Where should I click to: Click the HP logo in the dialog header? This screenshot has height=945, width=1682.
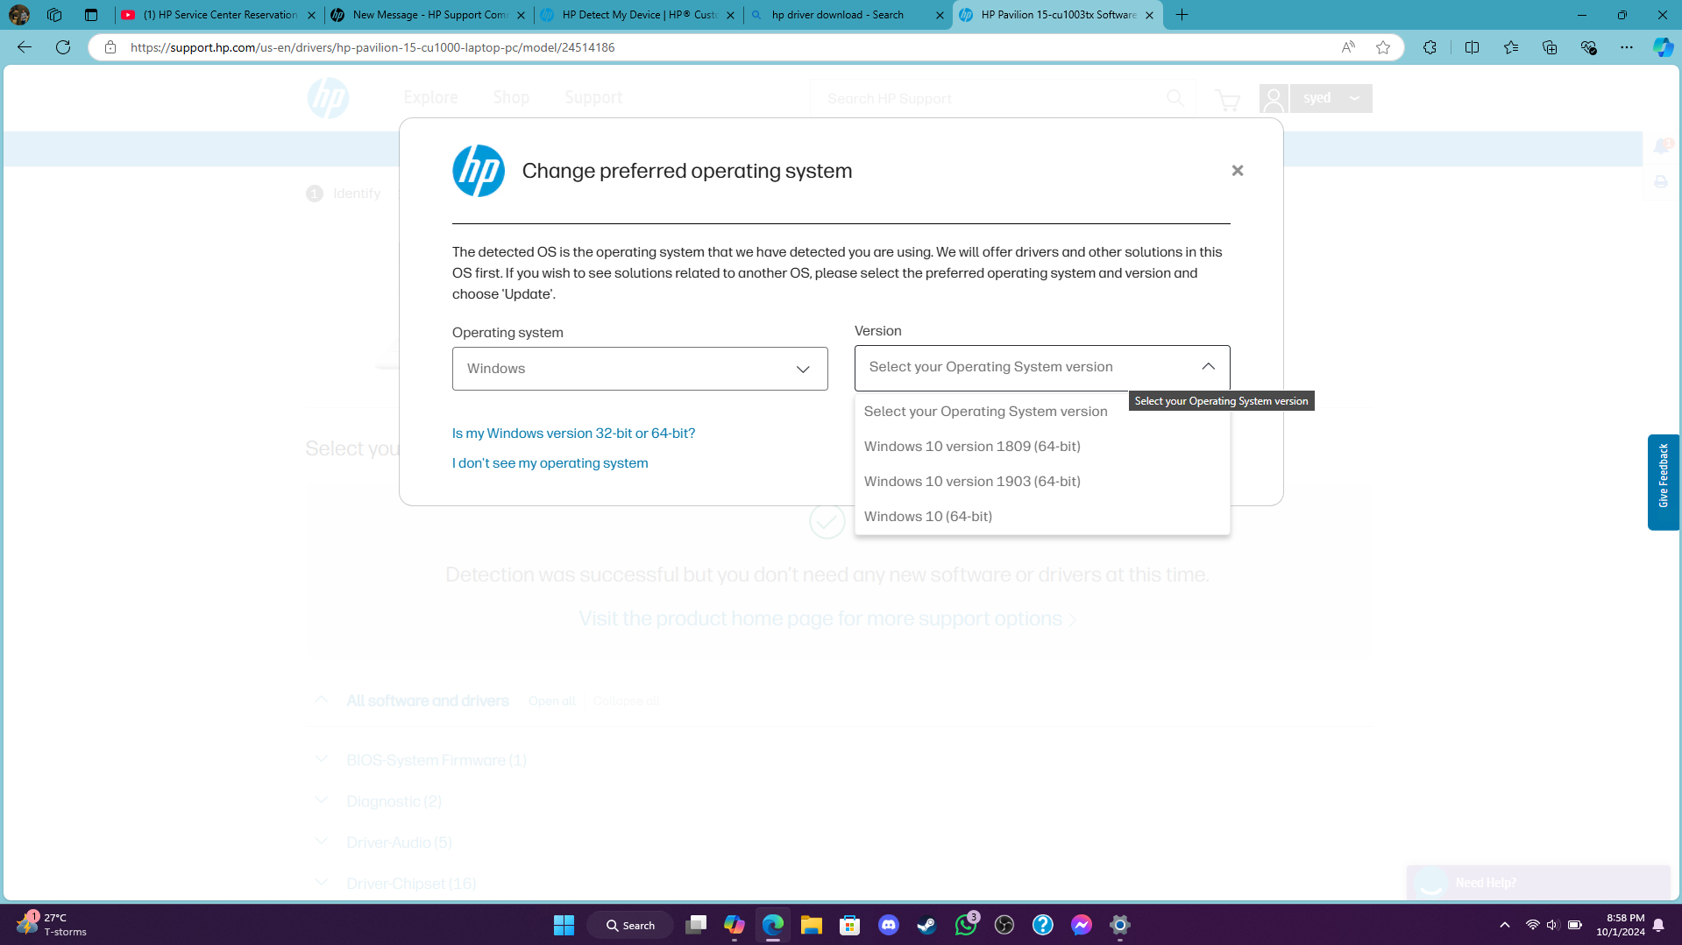click(x=479, y=171)
